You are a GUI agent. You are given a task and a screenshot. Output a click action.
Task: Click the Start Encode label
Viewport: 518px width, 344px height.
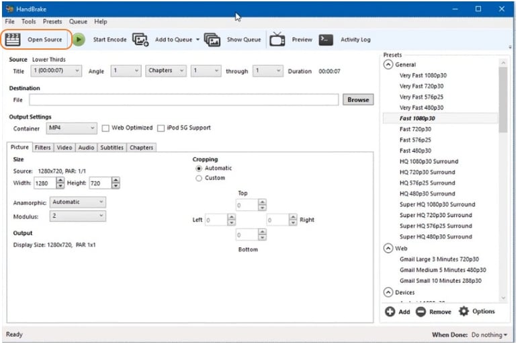(110, 40)
